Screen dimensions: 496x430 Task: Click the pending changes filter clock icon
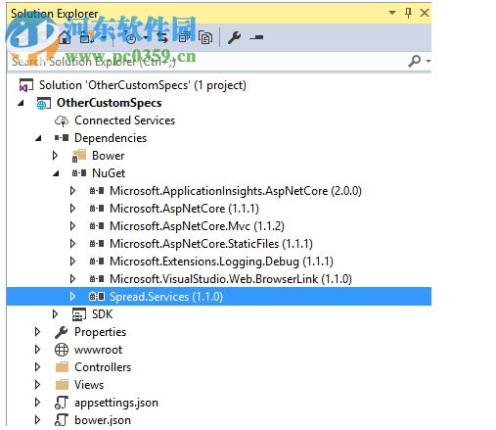(131, 38)
